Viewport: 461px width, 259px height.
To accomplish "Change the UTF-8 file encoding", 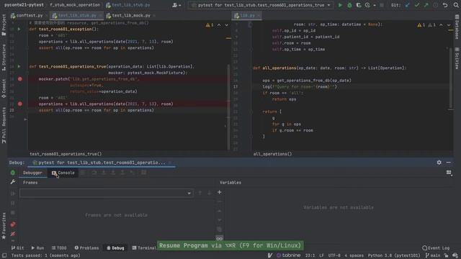I will coord(334,255).
